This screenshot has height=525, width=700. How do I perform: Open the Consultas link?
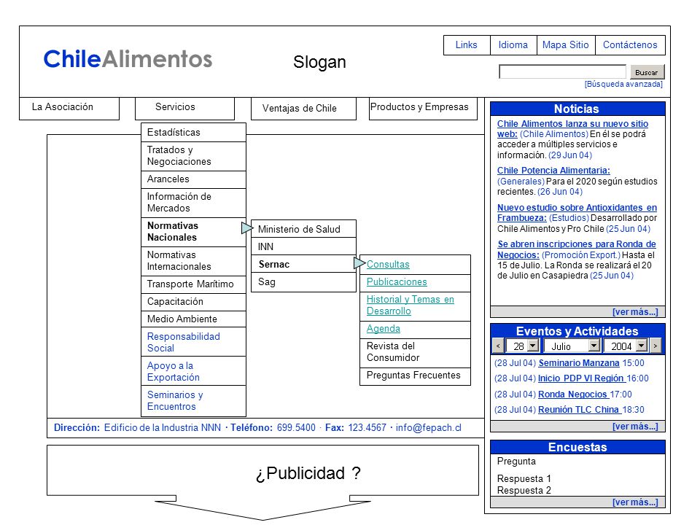(x=388, y=264)
